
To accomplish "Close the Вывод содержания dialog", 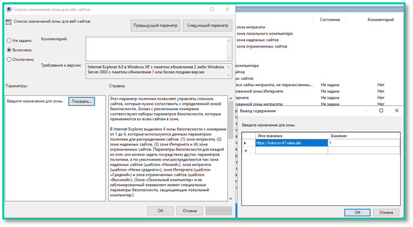I will [x=397, y=111].
